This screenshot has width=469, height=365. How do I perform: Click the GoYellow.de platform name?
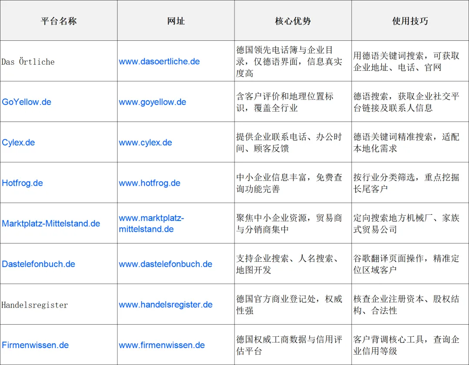[26, 102]
